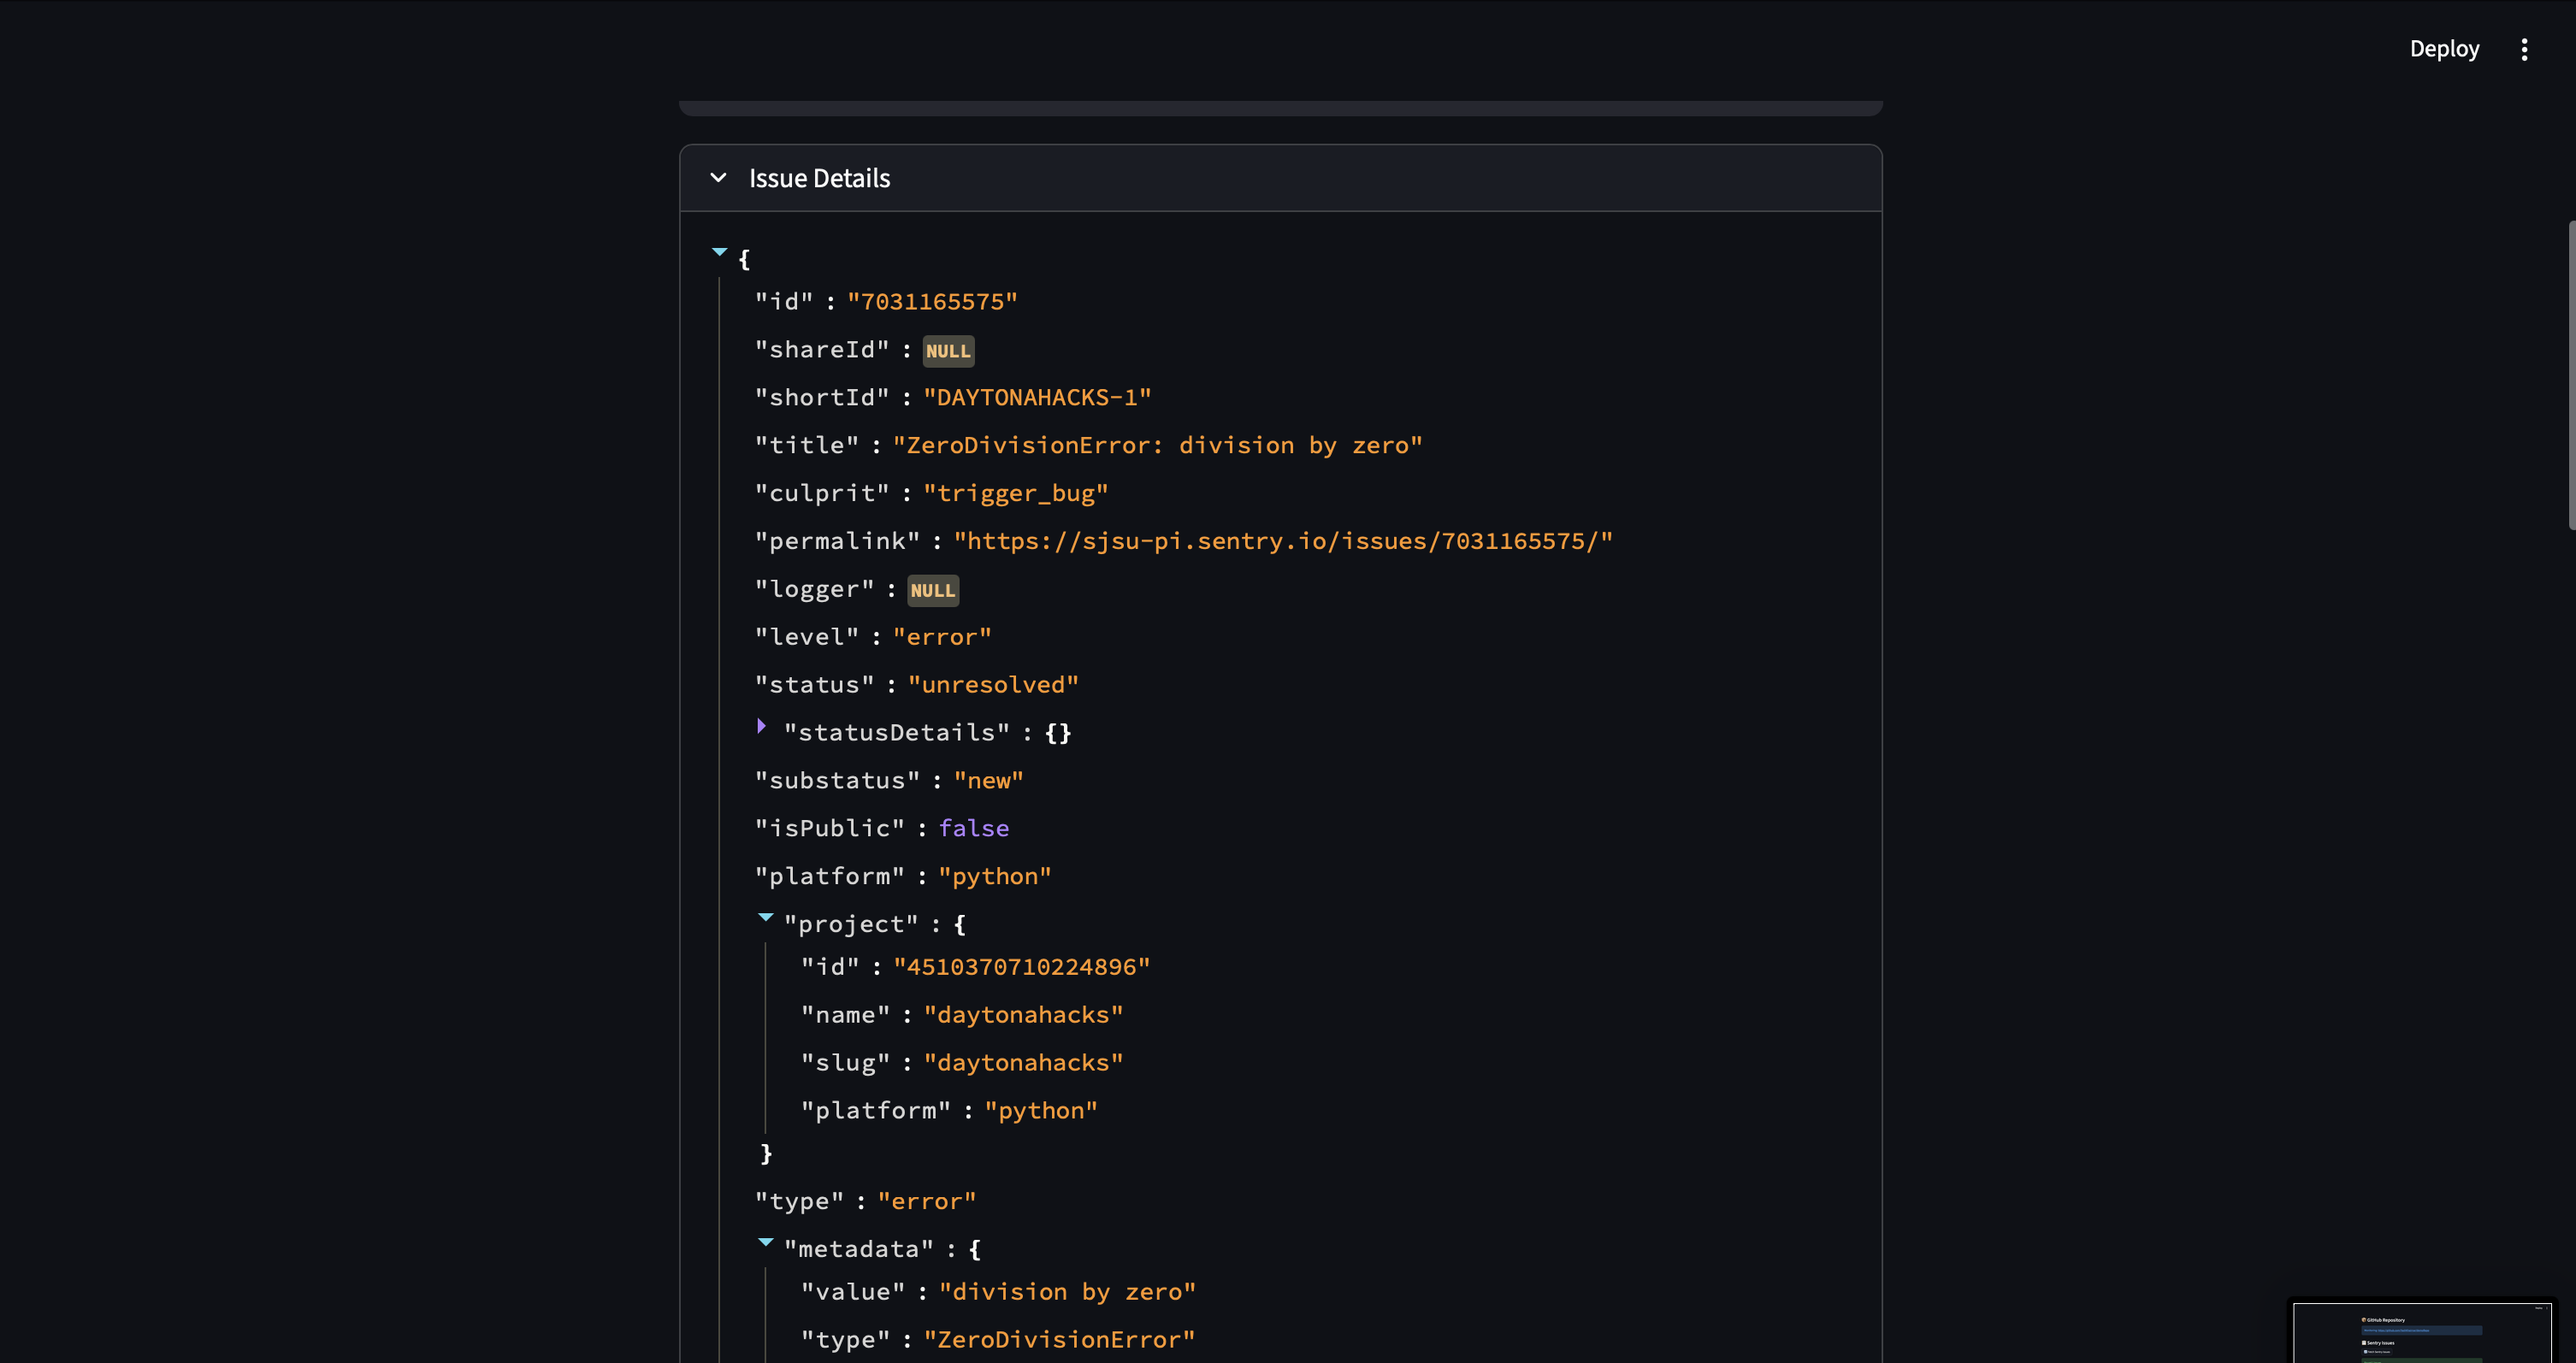Click the unresolved status value
Screen dimensions: 2576x1363
pyautogui.click(x=992, y=685)
